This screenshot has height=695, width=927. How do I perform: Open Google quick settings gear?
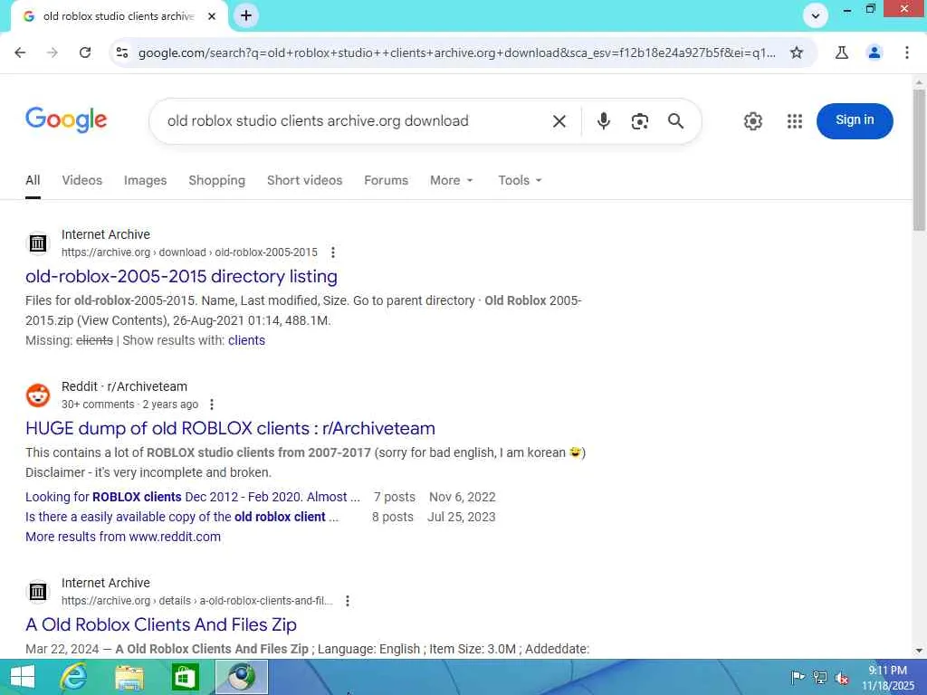pyautogui.click(x=752, y=121)
